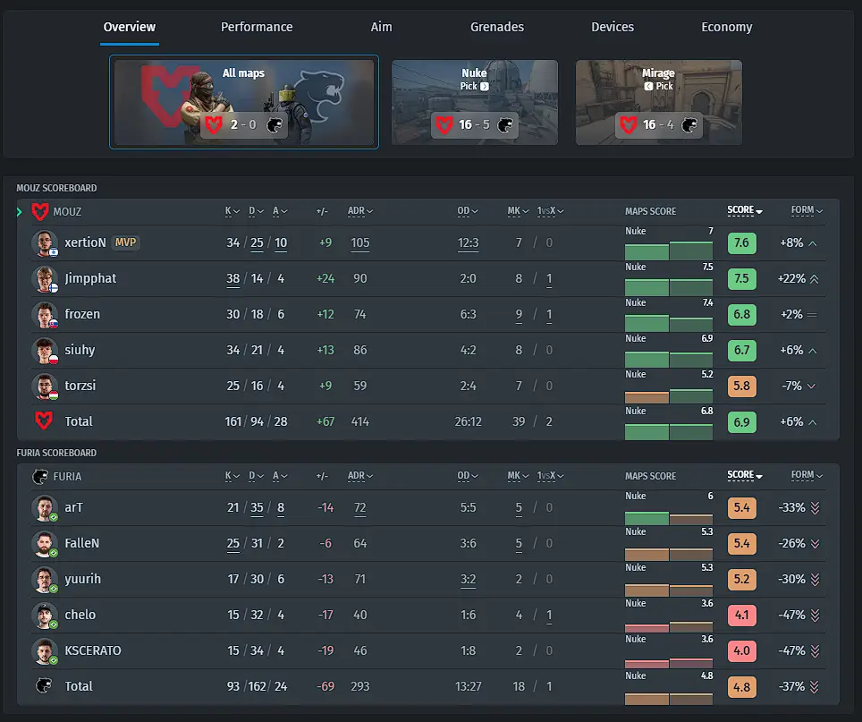Sort FURIA scoreboard by MK column
Screen dimensions: 862x722
pos(518,476)
